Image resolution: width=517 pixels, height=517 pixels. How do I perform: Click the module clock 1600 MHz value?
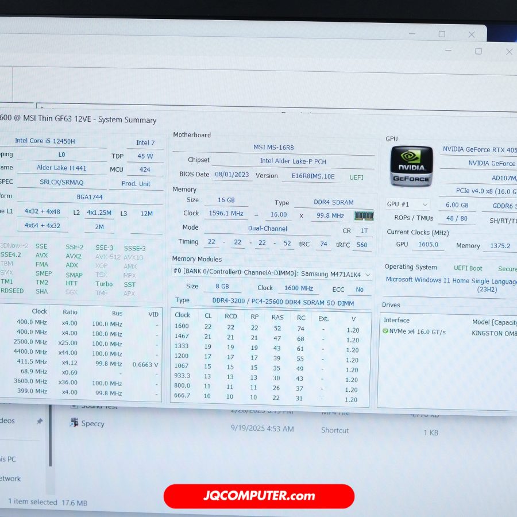(x=299, y=288)
